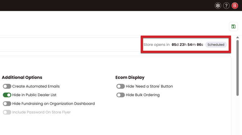Click the vertical scrollbar thumb
The height and width of the screenshot is (135, 242).
click(238, 68)
